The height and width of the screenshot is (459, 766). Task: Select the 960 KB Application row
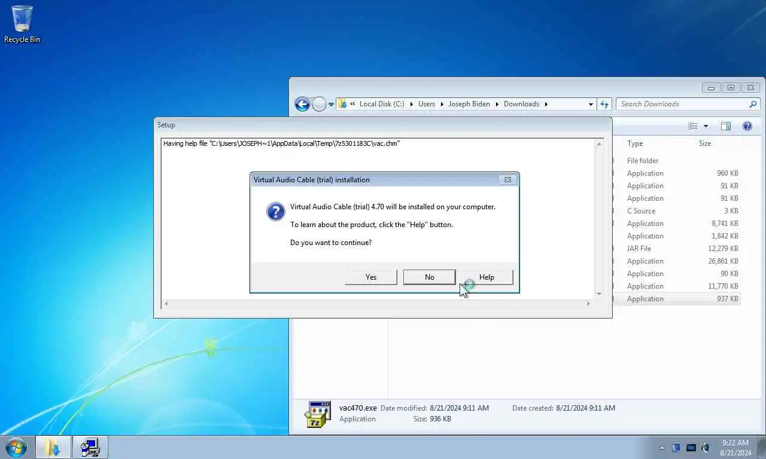pos(677,173)
